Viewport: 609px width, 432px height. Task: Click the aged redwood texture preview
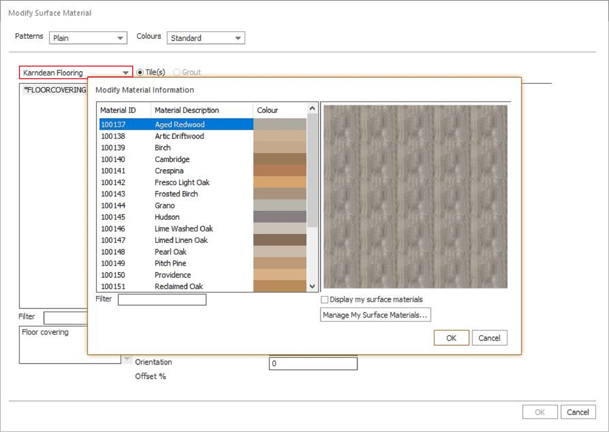pyautogui.click(x=415, y=197)
